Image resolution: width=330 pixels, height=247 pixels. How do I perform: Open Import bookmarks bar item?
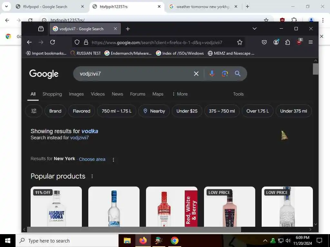(x=46, y=53)
